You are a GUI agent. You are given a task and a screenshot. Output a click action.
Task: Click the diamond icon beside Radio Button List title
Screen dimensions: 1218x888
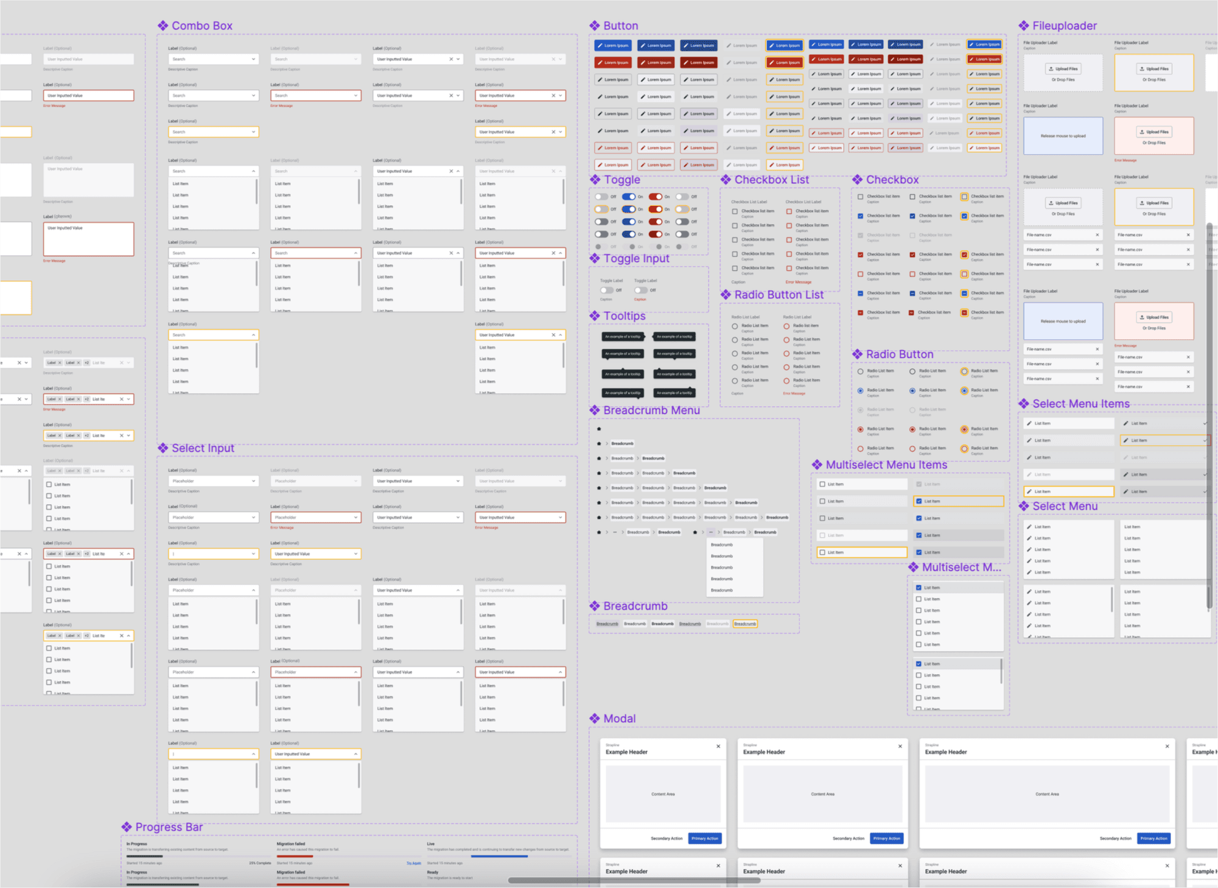coord(726,295)
